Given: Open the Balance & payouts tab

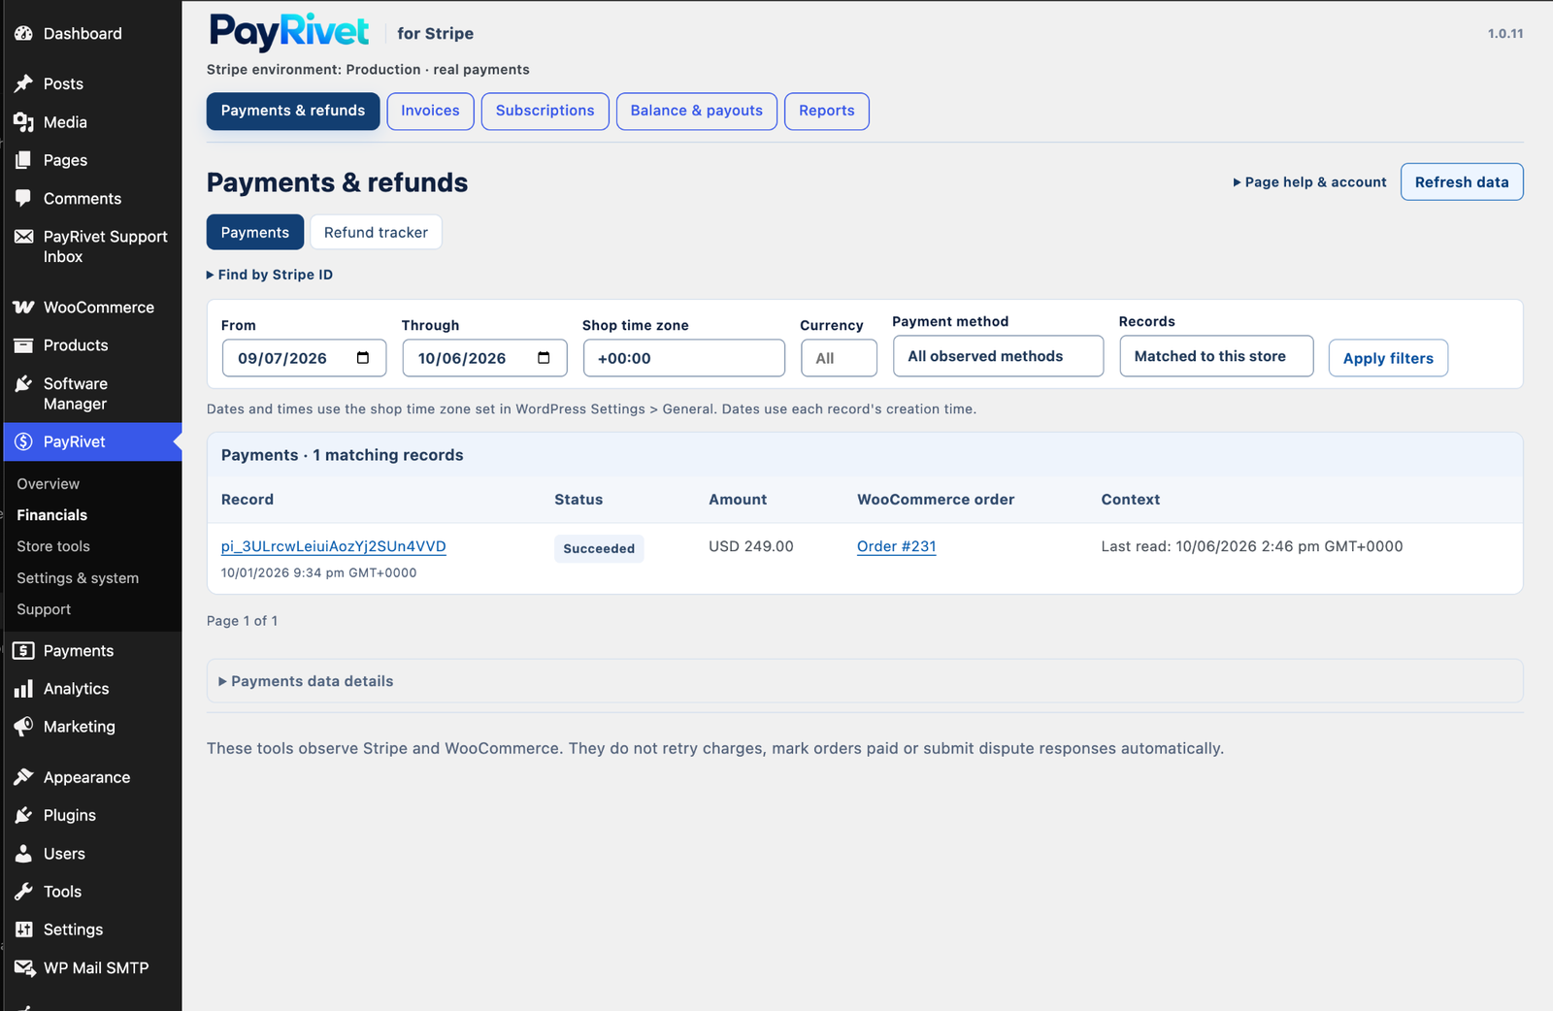Looking at the screenshot, I should pyautogui.click(x=697, y=111).
